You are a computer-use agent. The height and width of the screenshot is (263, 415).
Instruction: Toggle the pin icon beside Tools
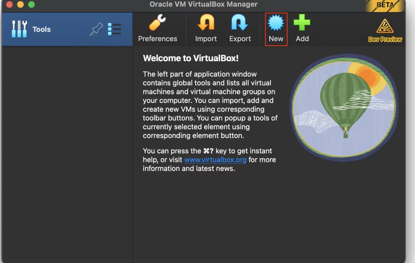[x=96, y=29]
